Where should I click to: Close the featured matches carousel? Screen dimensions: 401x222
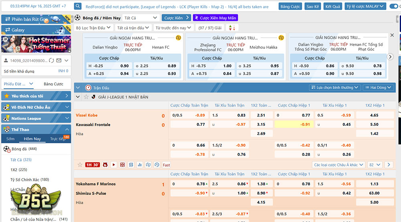pyautogui.click(x=392, y=35)
